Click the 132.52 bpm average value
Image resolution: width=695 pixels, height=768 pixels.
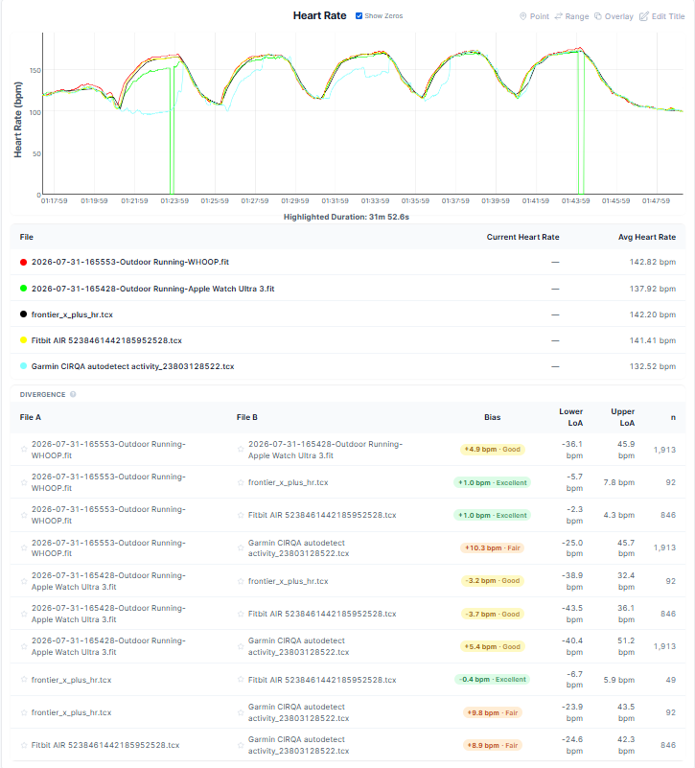(x=653, y=366)
